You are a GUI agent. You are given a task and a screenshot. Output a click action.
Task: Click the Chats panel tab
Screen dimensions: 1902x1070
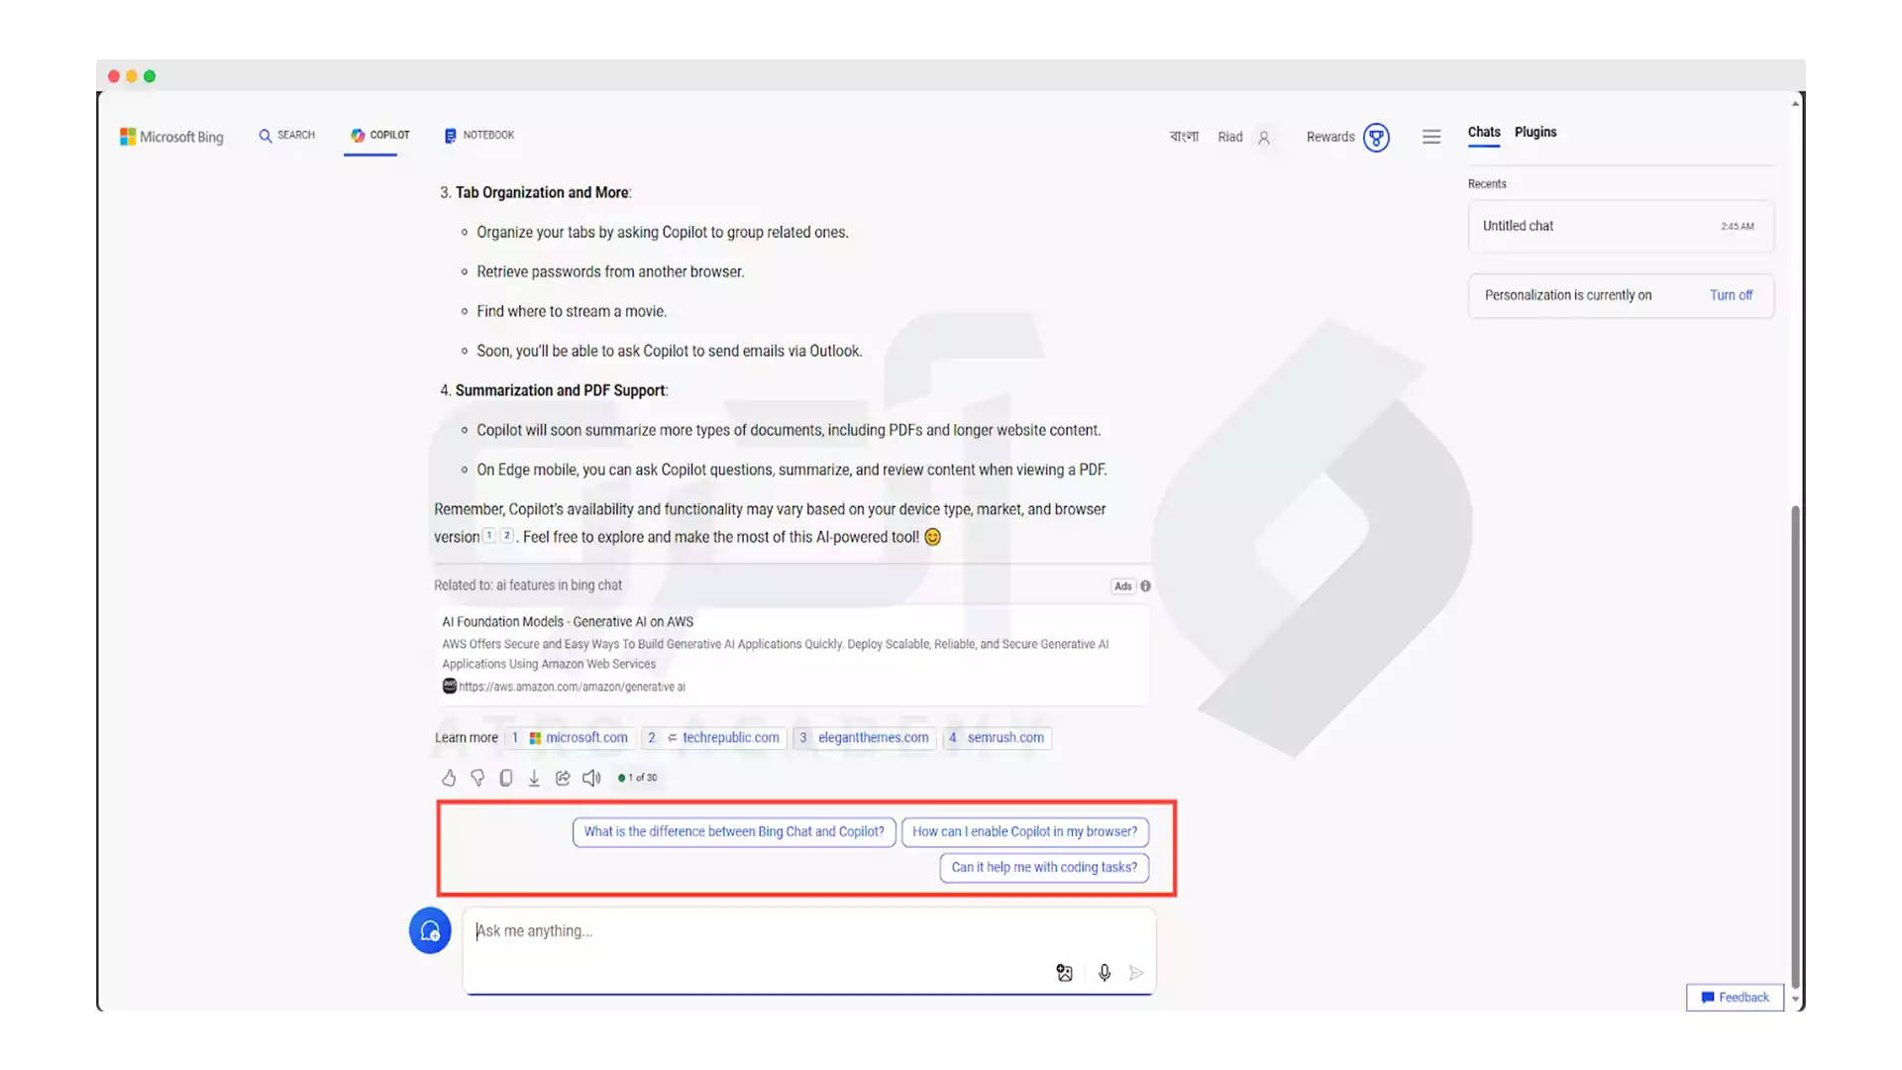[1484, 131]
